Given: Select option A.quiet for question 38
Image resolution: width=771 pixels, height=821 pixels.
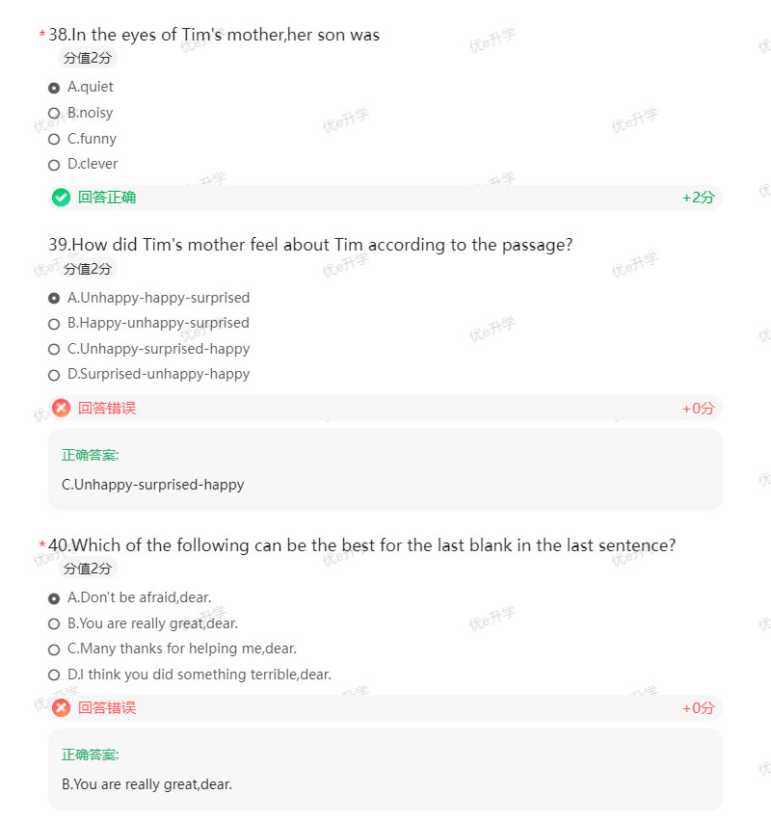Looking at the screenshot, I should (54, 87).
